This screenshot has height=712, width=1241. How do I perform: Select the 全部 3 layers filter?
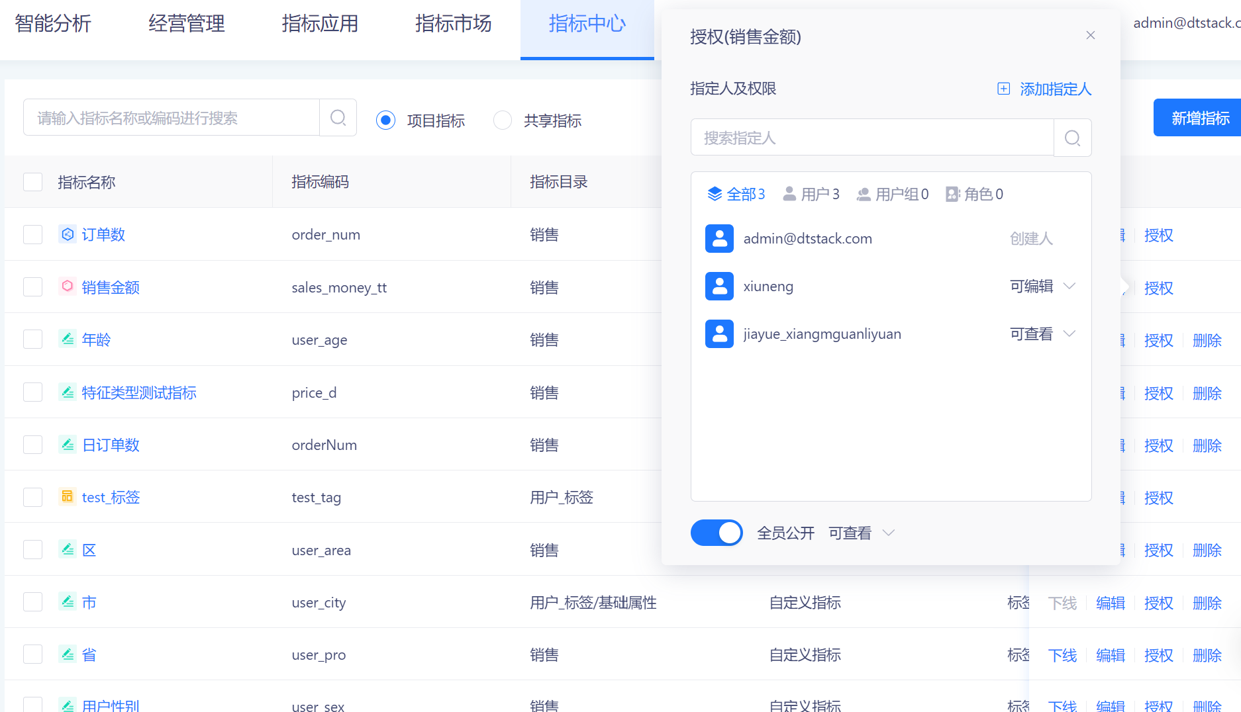(736, 194)
